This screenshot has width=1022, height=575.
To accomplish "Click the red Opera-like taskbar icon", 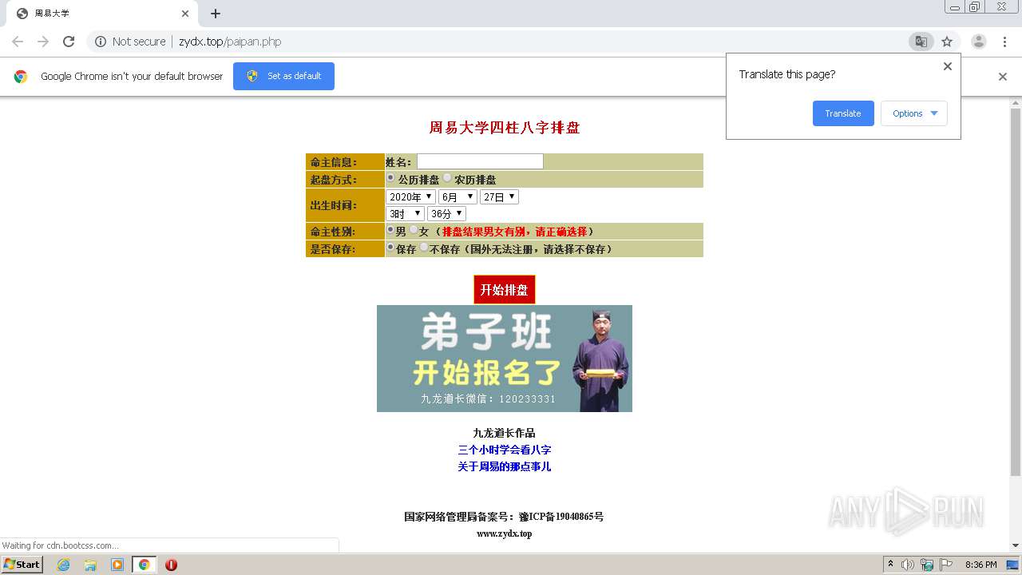I will click(171, 565).
